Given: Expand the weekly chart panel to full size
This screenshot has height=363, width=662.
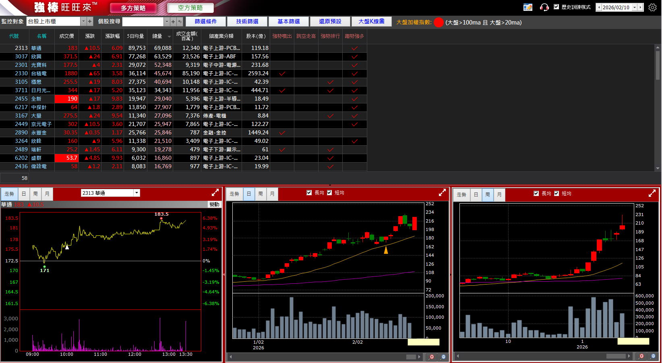Looking at the screenshot, I should 652,194.
